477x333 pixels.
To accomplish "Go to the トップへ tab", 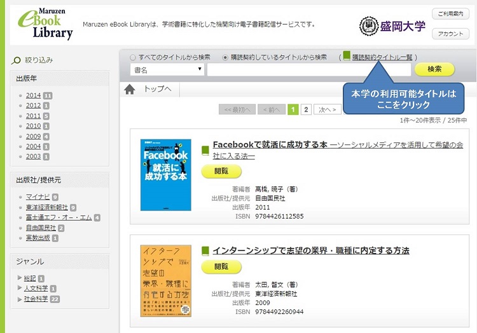I will [x=157, y=89].
